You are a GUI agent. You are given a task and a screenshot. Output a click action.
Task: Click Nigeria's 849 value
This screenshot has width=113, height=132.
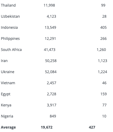53,116
